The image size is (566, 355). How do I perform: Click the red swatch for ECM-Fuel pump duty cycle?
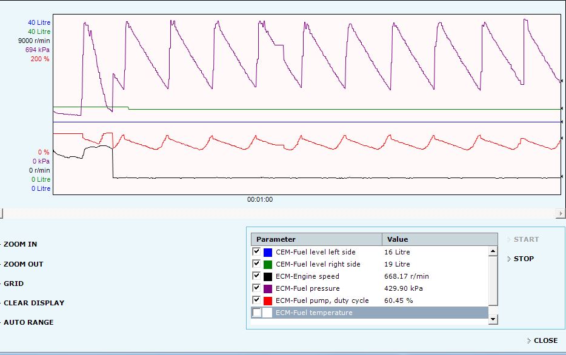coord(267,300)
